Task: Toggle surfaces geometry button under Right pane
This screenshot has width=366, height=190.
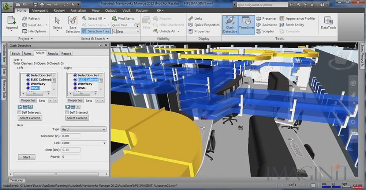Action: click(67, 107)
